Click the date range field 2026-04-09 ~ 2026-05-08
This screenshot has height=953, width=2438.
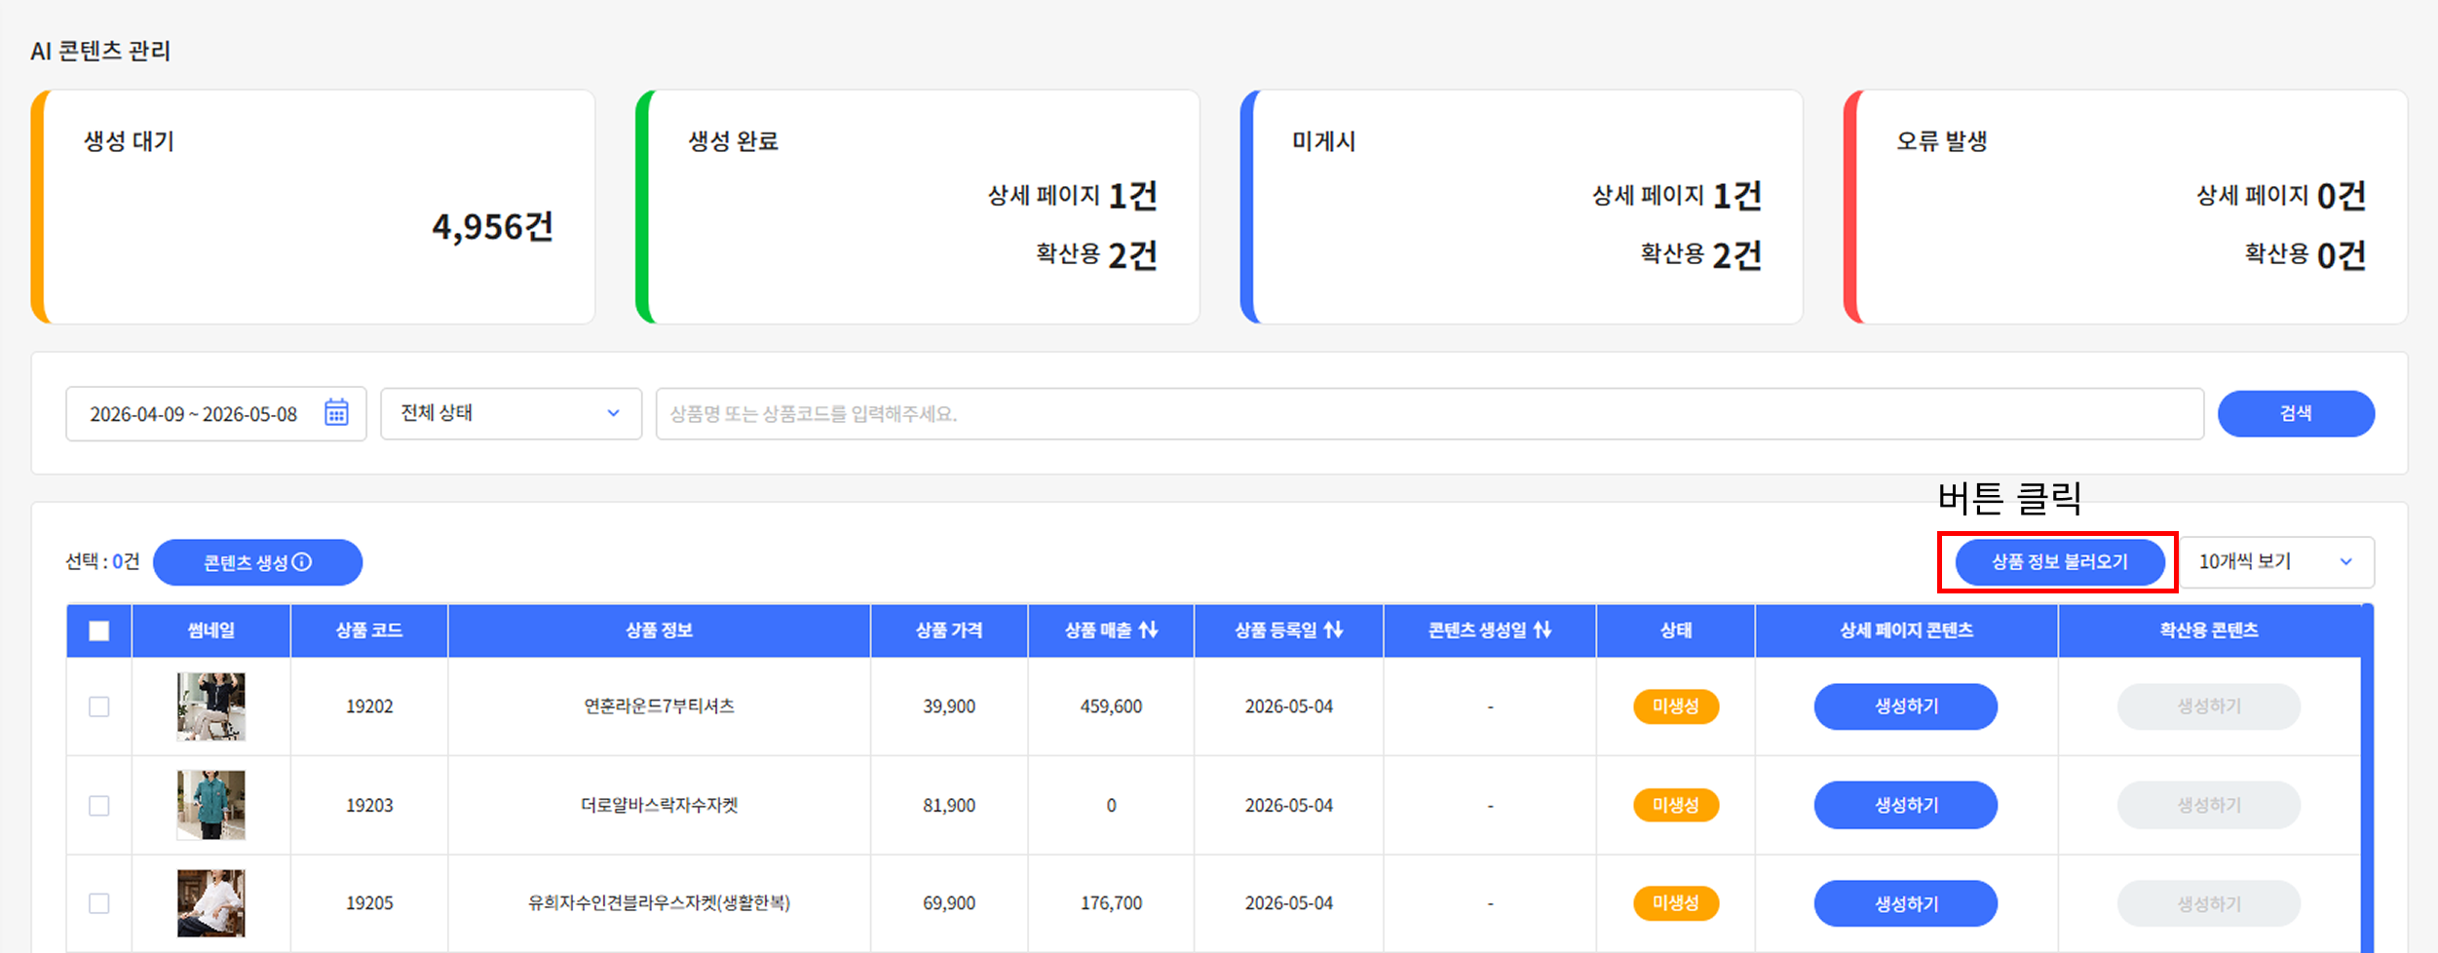[215, 413]
